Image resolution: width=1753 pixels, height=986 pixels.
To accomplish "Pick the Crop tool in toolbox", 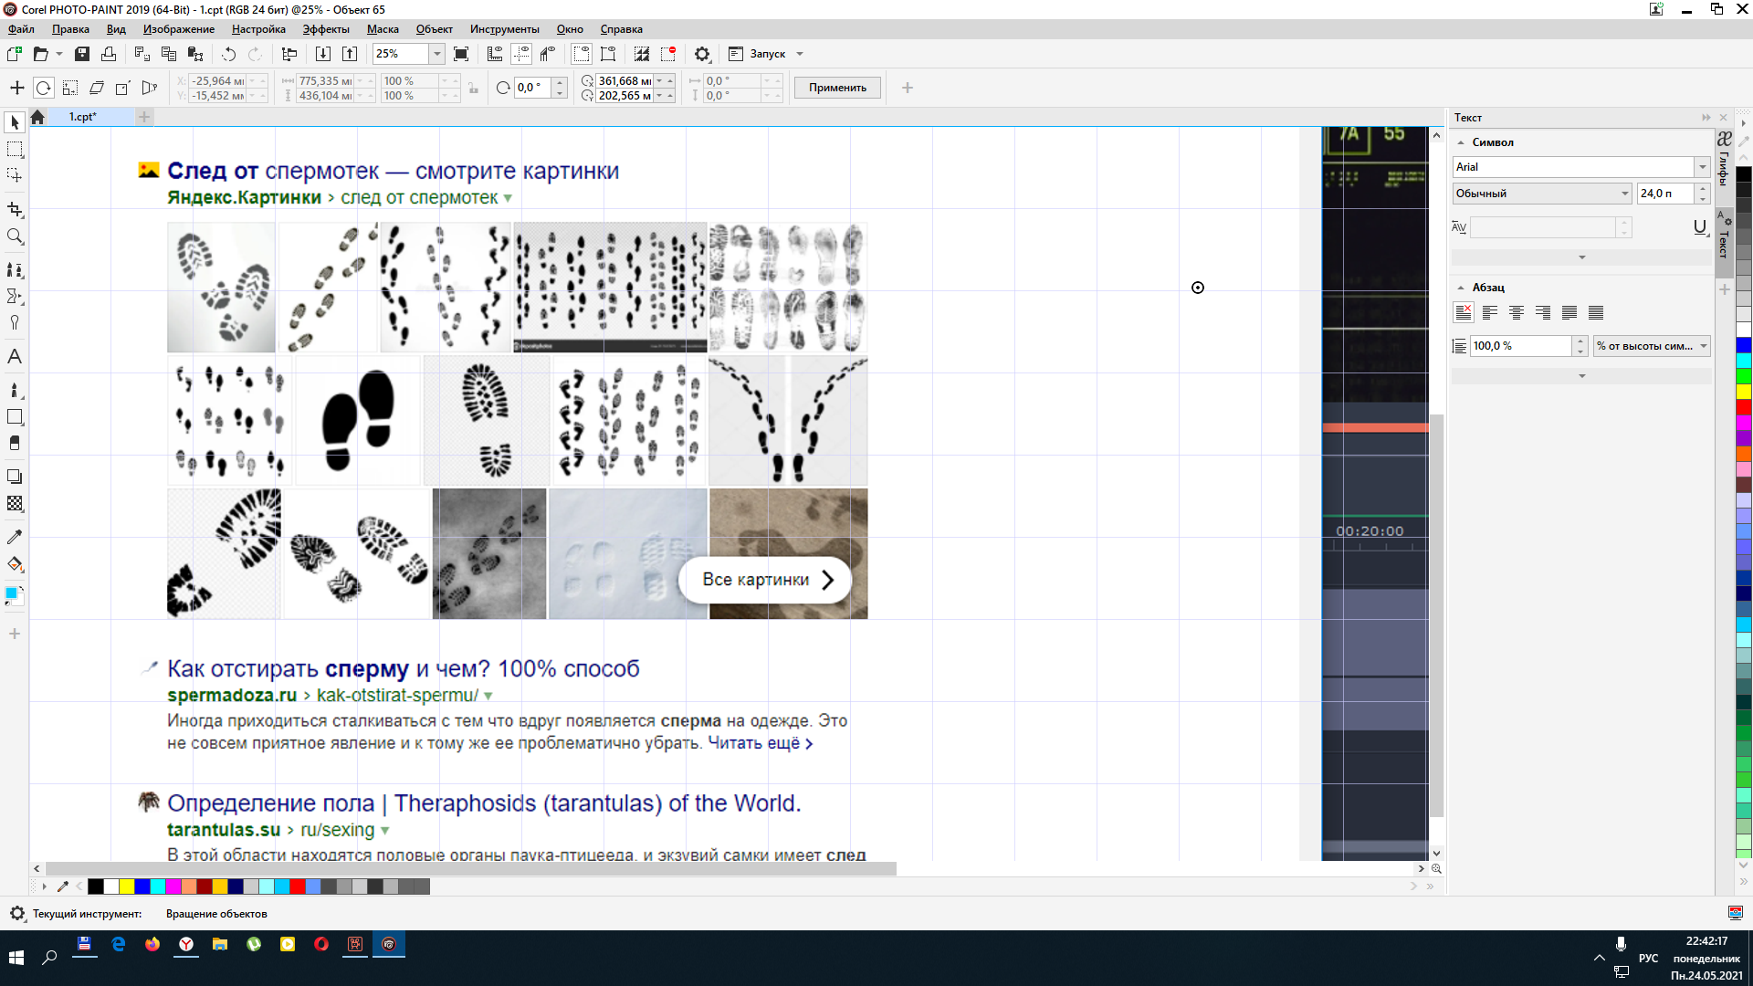I will 15,209.
